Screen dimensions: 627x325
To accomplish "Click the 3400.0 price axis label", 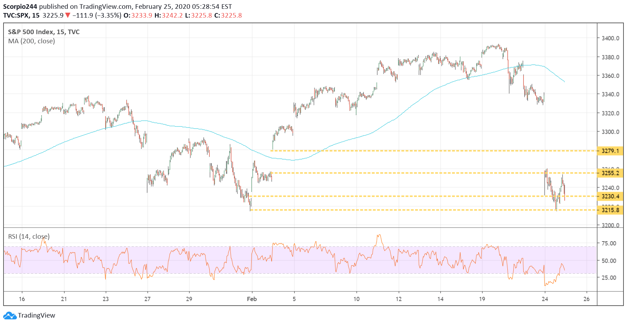I will [610, 38].
